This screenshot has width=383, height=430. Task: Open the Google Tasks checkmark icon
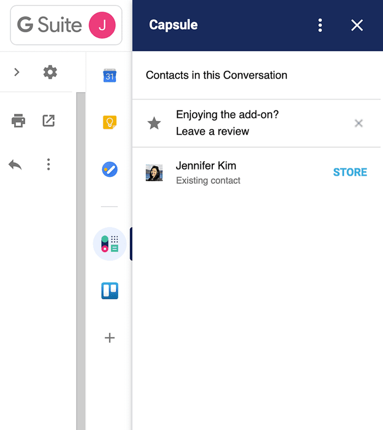point(110,169)
